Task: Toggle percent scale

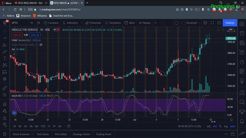Action: 220,126
